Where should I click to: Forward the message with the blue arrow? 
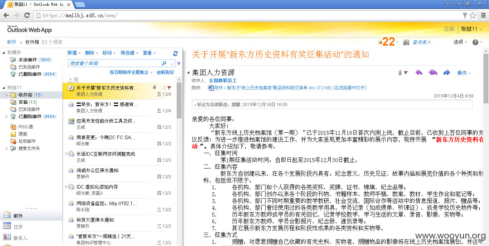(x=446, y=73)
